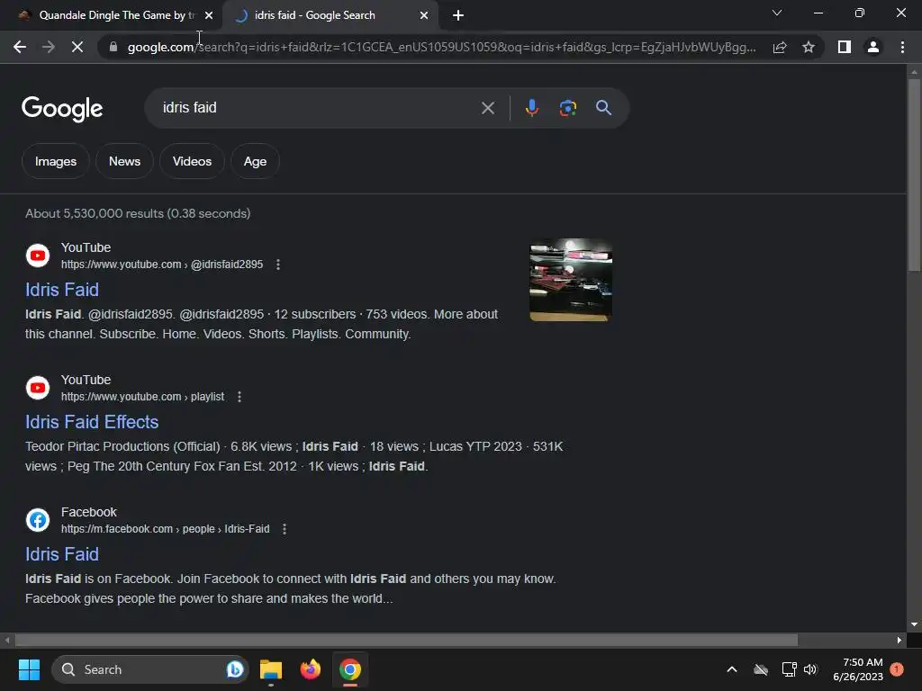View site information via the lock icon
The height and width of the screenshot is (691, 922).
[x=113, y=47]
